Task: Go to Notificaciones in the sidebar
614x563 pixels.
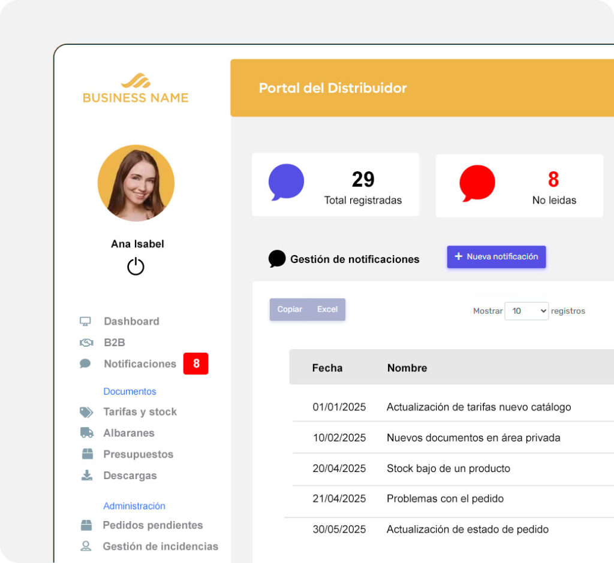Action: 140,364
